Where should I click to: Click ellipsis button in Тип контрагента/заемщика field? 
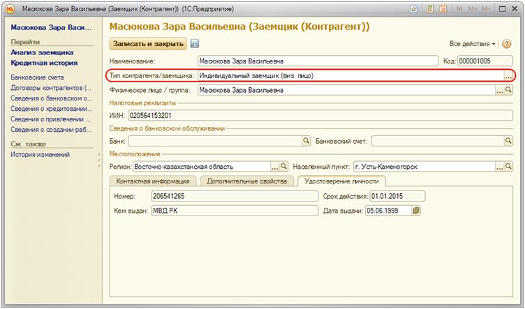point(508,75)
